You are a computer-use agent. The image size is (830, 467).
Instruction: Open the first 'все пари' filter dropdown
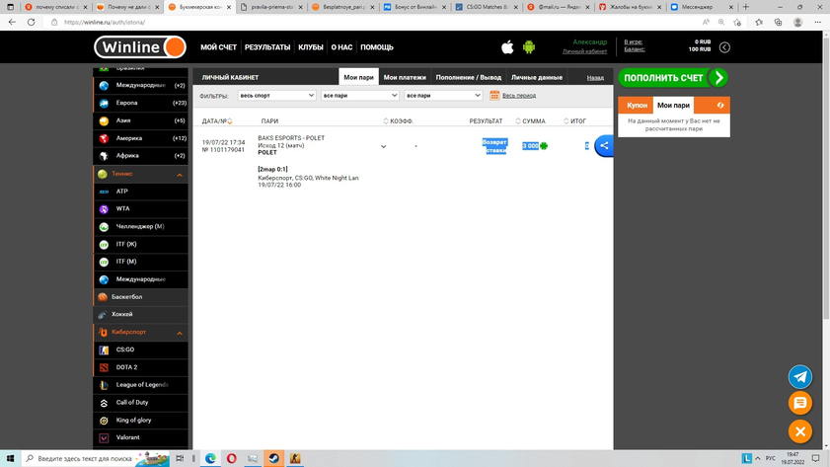coord(360,96)
